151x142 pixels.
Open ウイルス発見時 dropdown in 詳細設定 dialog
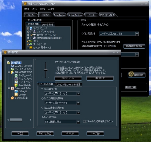coord(78,93)
